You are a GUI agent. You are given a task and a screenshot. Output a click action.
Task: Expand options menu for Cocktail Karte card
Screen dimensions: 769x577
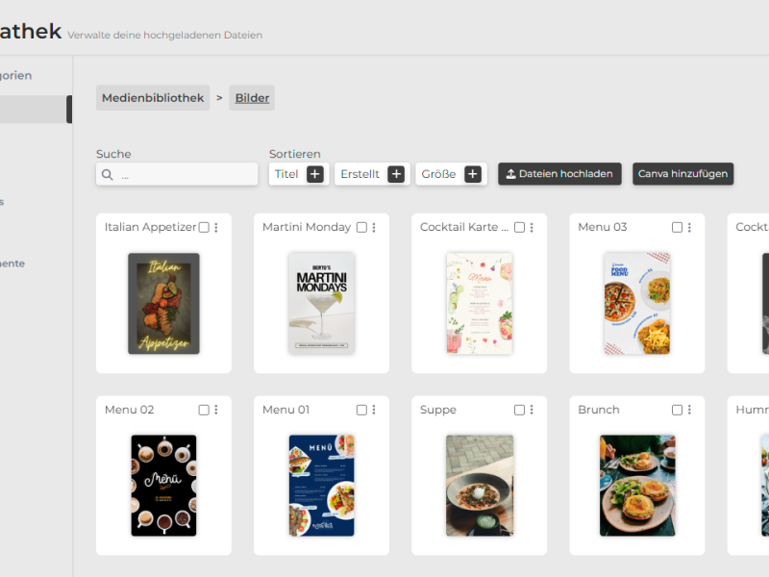[x=532, y=228]
